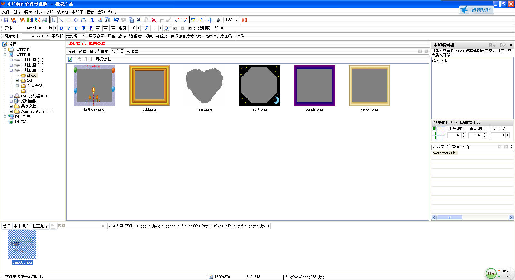515x280 pixels.
Task: Set text alignment to right
Action: pyautogui.click(x=113, y=28)
